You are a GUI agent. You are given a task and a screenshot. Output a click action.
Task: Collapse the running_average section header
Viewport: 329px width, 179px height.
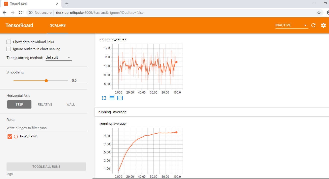pyautogui.click(x=212, y=112)
